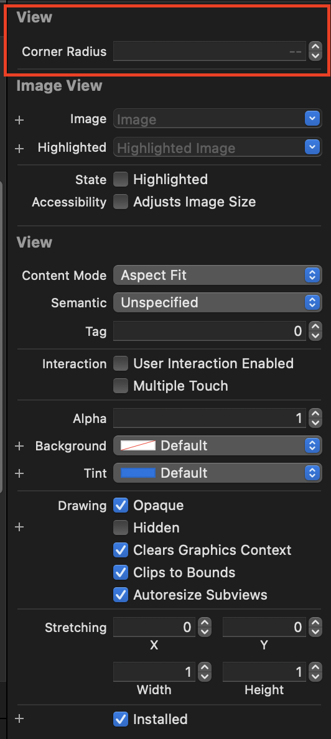The height and width of the screenshot is (739, 331).
Task: Open the blue Tint color selector
Action: tap(217, 473)
